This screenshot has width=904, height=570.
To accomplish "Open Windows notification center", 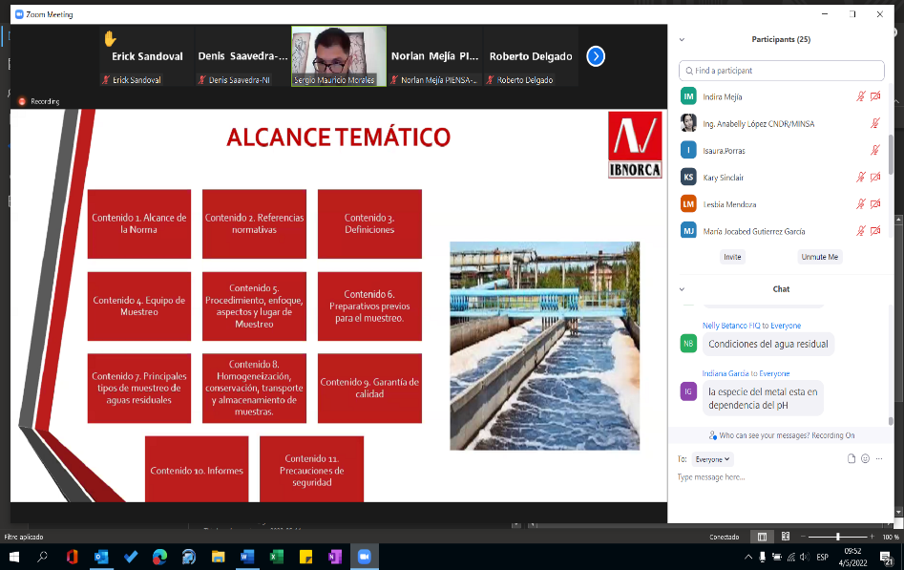I will tap(886, 558).
